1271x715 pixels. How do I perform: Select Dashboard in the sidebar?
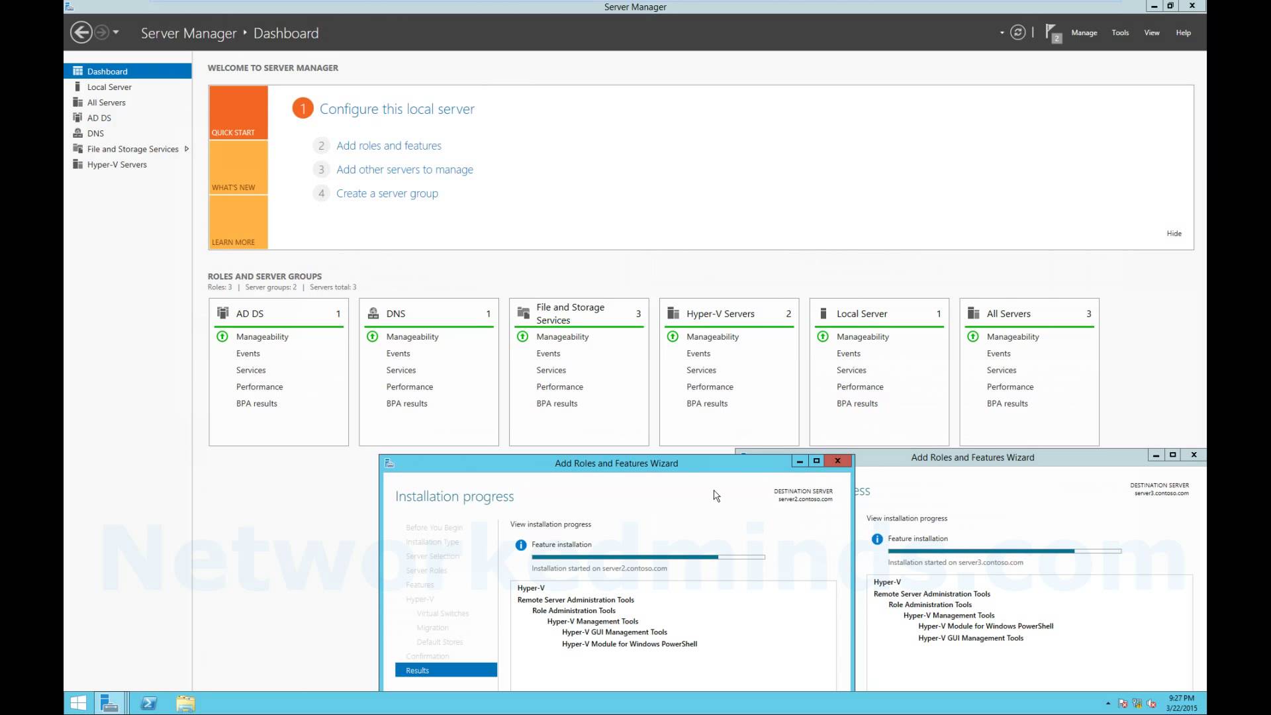coord(128,71)
